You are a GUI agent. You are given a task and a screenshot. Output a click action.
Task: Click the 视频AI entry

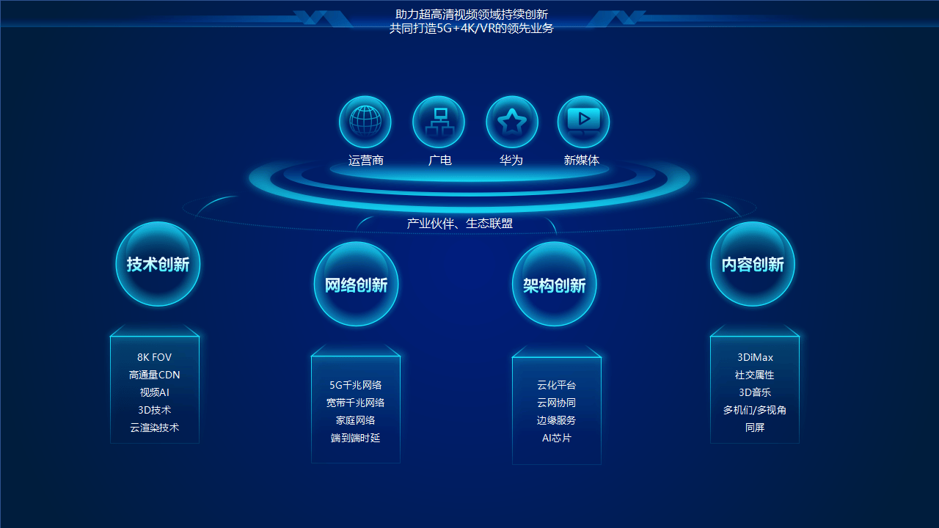(x=155, y=392)
